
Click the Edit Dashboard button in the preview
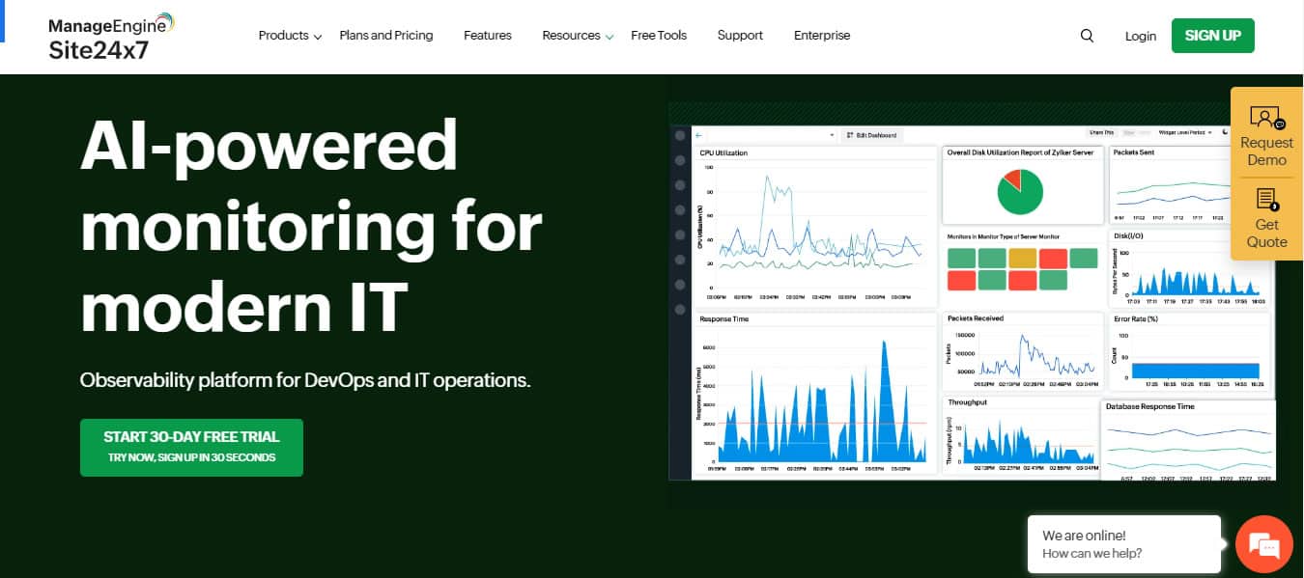pyautogui.click(x=871, y=135)
